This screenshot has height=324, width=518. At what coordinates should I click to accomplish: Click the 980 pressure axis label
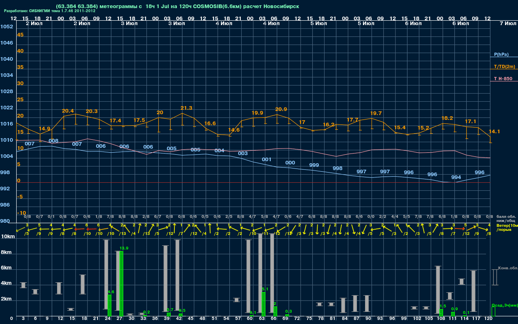5,221
